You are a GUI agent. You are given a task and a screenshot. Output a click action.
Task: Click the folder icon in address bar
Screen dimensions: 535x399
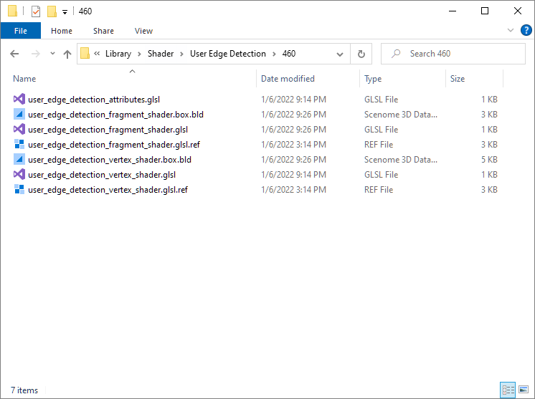(85, 54)
